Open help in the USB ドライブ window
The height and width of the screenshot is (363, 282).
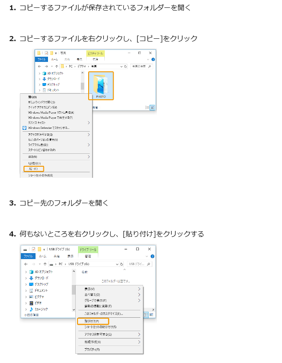pos(152,256)
